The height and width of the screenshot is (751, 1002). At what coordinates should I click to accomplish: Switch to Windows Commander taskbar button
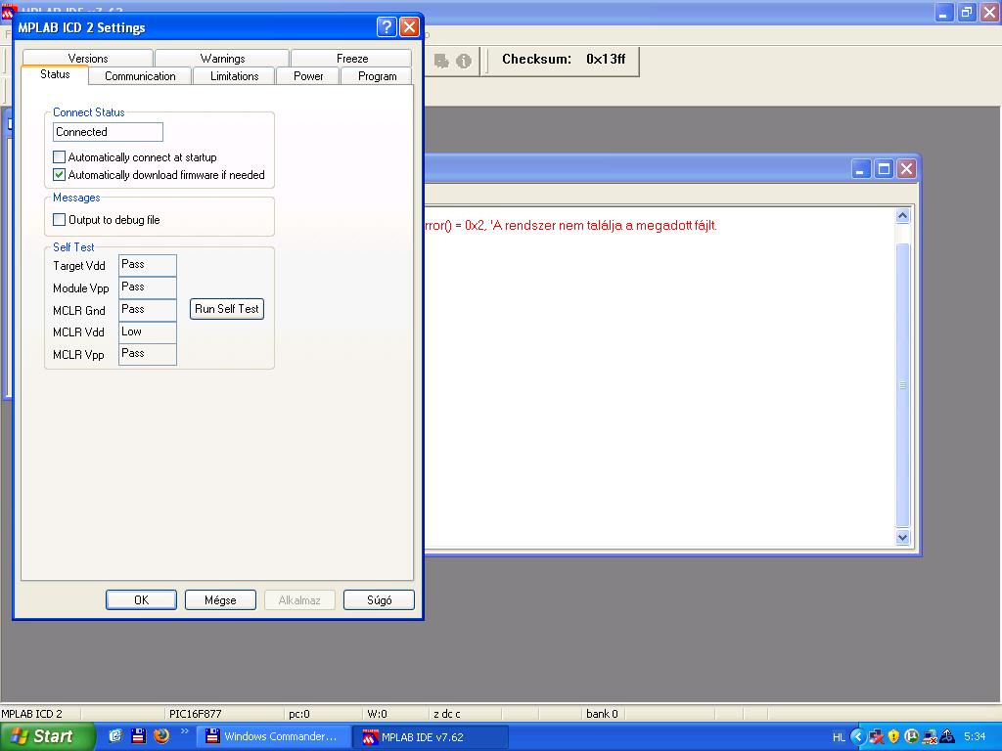point(273,736)
